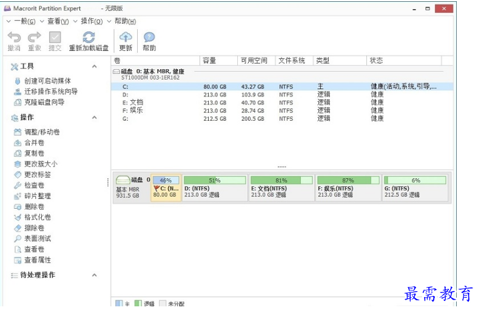Click the Undo (撤消) toolbar icon

click(x=13, y=38)
